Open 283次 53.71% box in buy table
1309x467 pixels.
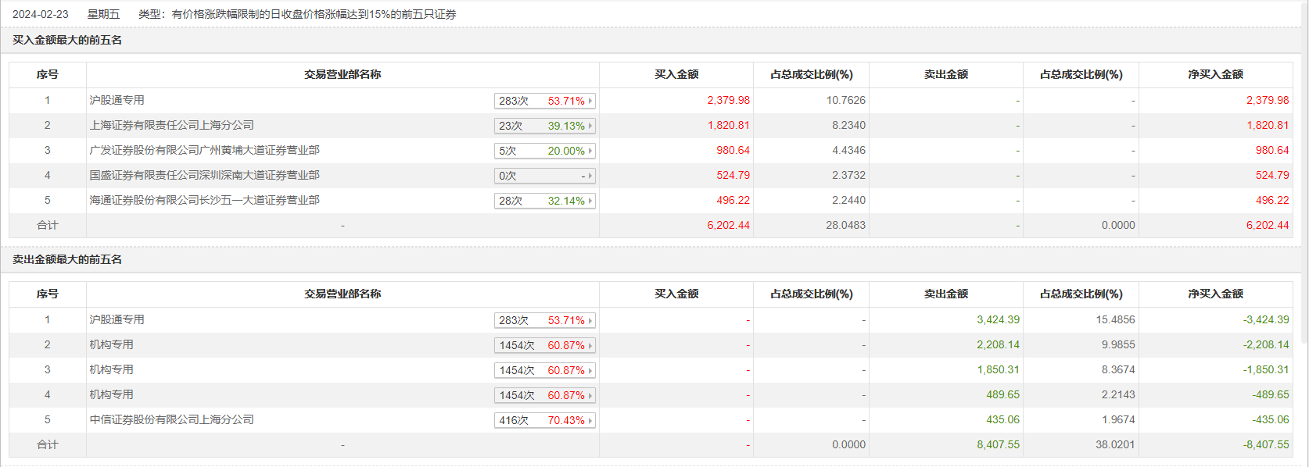(545, 101)
